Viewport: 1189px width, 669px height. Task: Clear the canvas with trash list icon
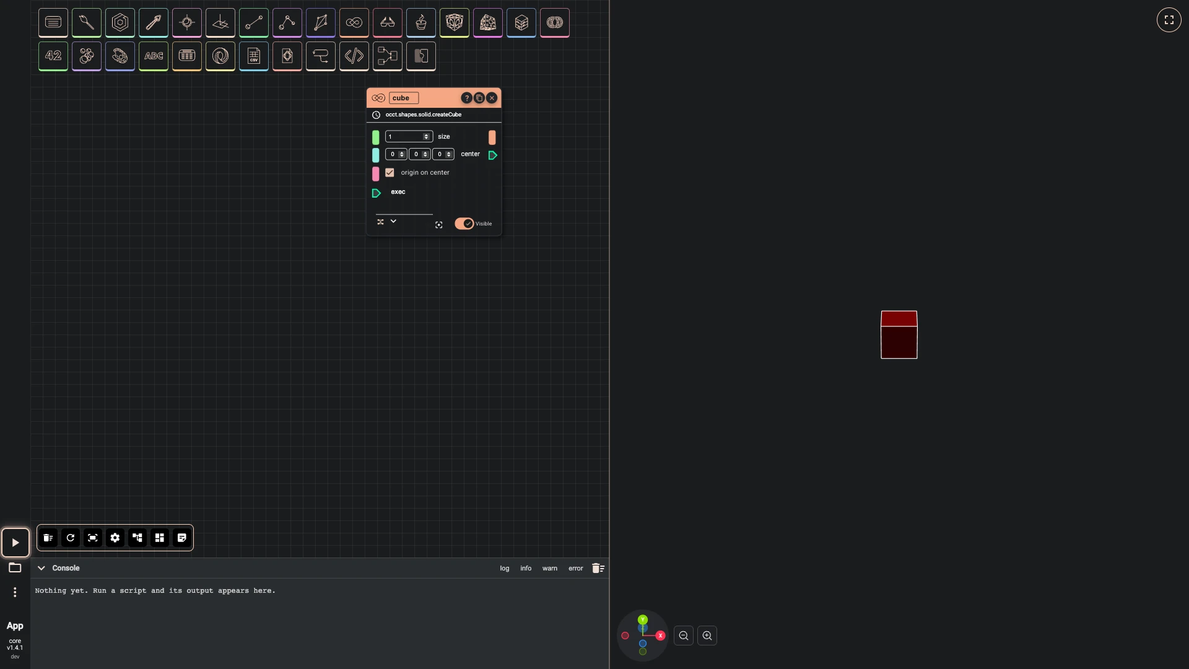point(48,538)
